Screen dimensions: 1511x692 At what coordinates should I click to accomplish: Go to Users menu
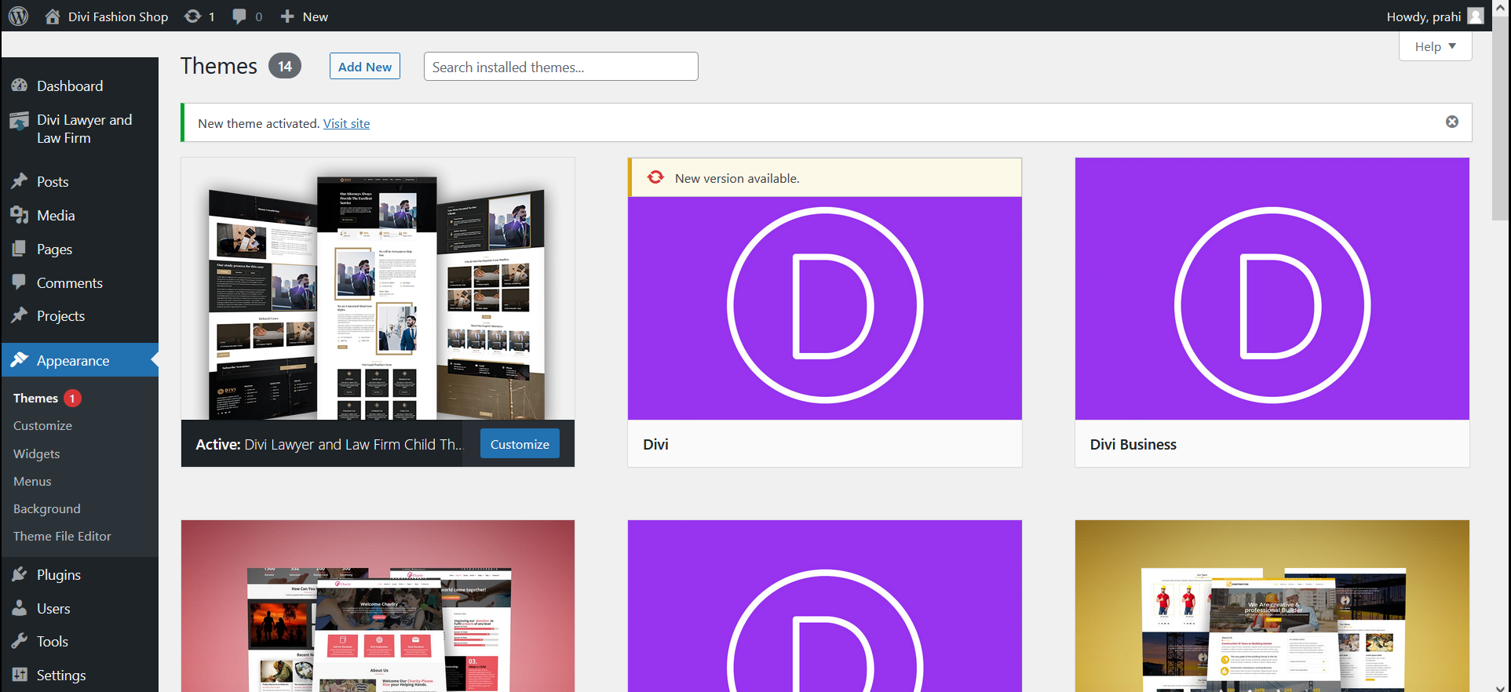click(x=79, y=608)
